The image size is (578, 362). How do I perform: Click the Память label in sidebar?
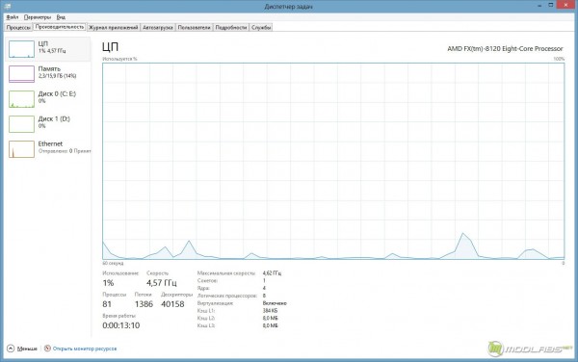[x=49, y=69]
